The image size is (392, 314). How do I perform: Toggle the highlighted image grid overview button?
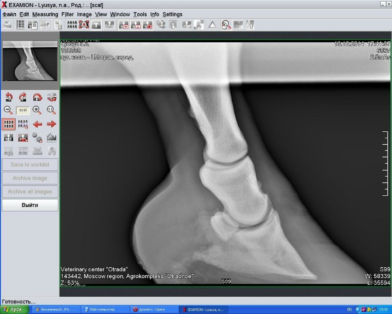click(x=8, y=124)
